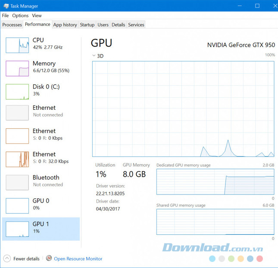Viewport: 278px width, 268px height.
Task: Click the Shared GPU memory usage graph
Action: 216,222
